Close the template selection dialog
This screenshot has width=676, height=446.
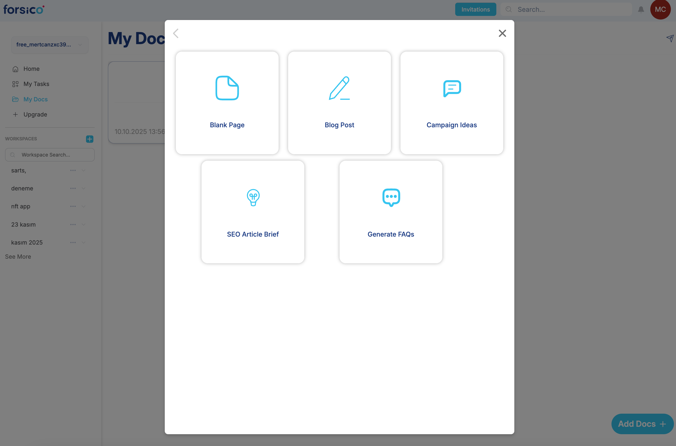(502, 33)
